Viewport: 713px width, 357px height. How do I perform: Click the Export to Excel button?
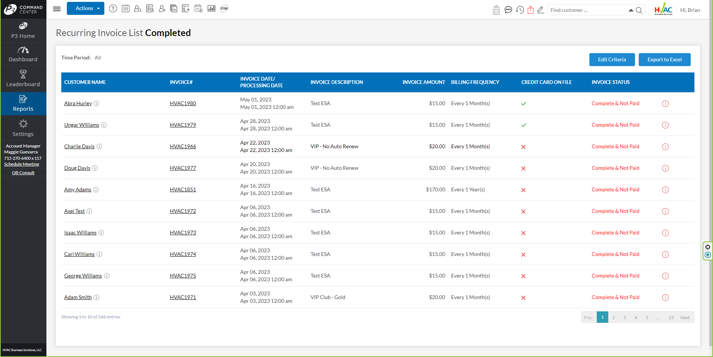[x=664, y=59]
